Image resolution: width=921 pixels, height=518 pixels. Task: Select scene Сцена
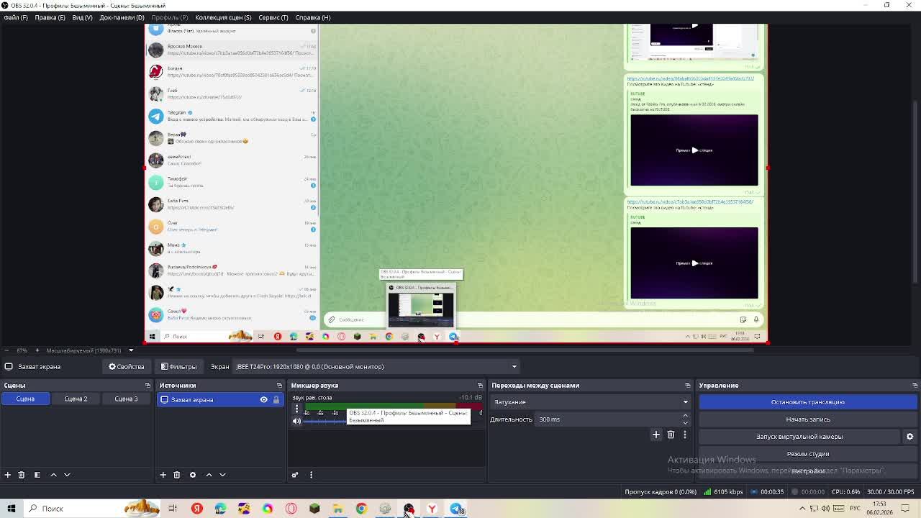pyautogui.click(x=25, y=399)
